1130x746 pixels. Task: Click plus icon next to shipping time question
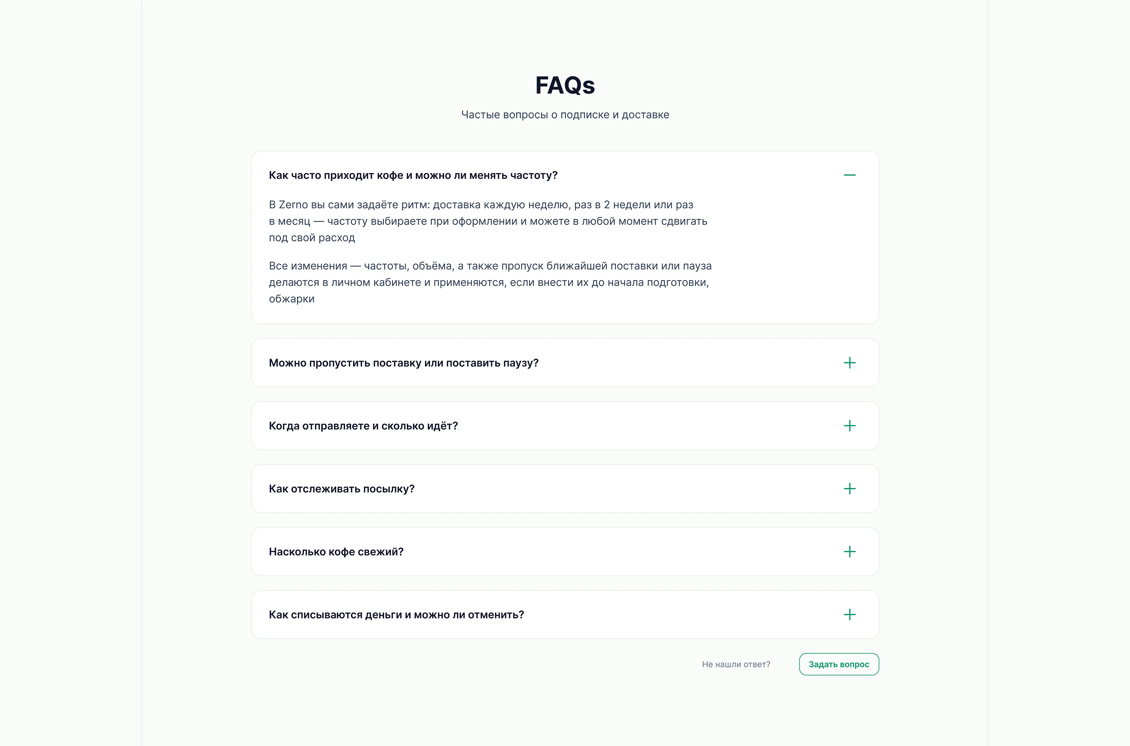coord(849,426)
